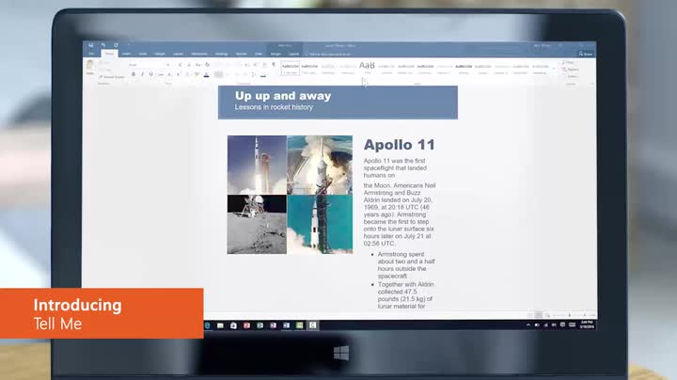
Task: Apply paragraph shading
Action: [263, 74]
